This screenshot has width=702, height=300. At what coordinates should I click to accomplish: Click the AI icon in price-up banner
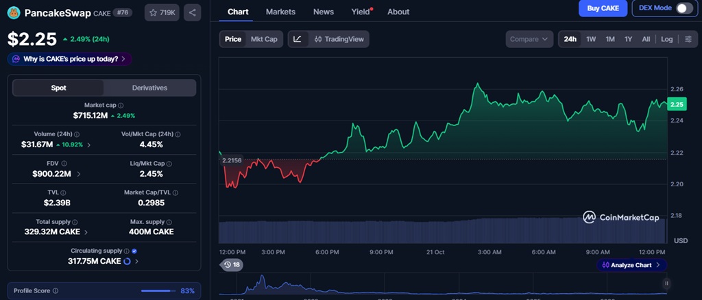pos(16,59)
